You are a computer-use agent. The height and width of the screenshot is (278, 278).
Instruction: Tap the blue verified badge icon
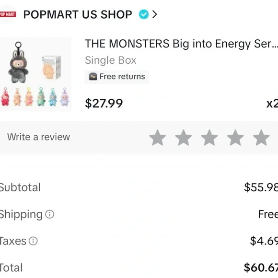144,14
